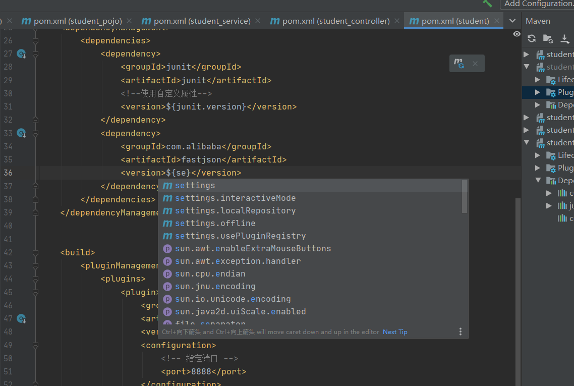
Task: Click the first Dependencies library icon
Action: click(x=551, y=105)
